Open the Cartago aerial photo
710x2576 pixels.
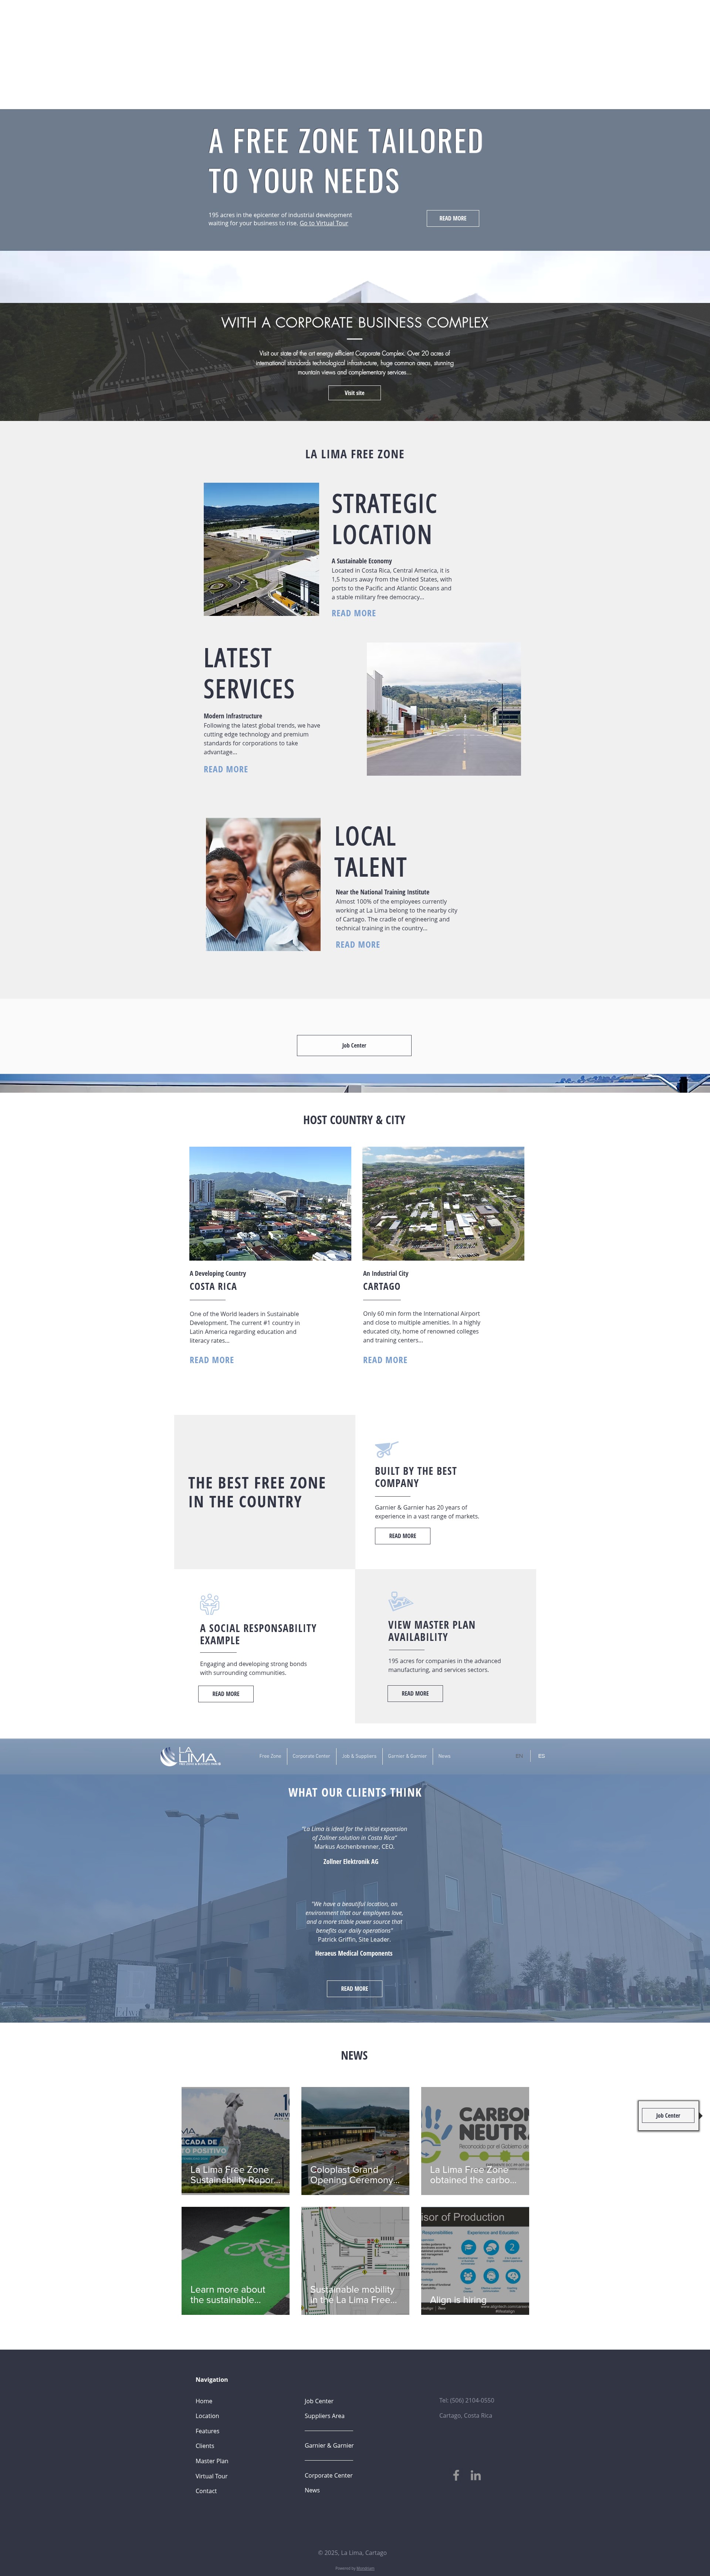point(443,1203)
